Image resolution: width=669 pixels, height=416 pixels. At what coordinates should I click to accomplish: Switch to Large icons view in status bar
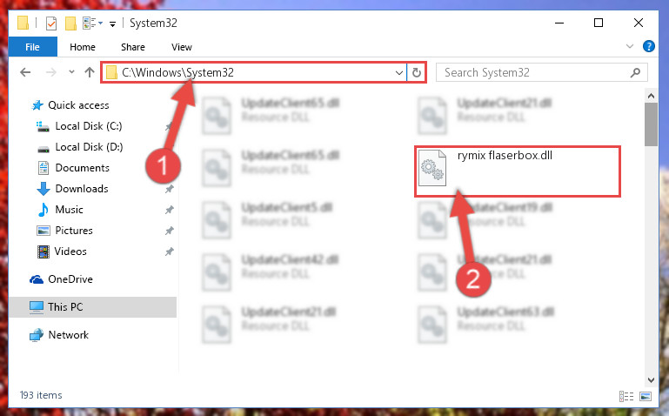click(x=646, y=396)
